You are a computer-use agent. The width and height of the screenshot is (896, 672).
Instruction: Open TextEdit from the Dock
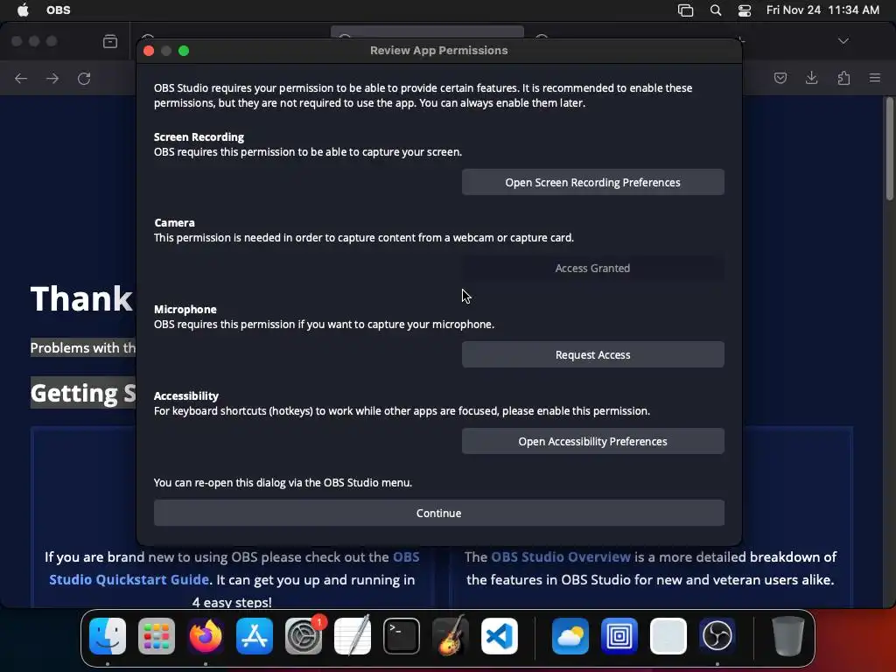click(353, 636)
